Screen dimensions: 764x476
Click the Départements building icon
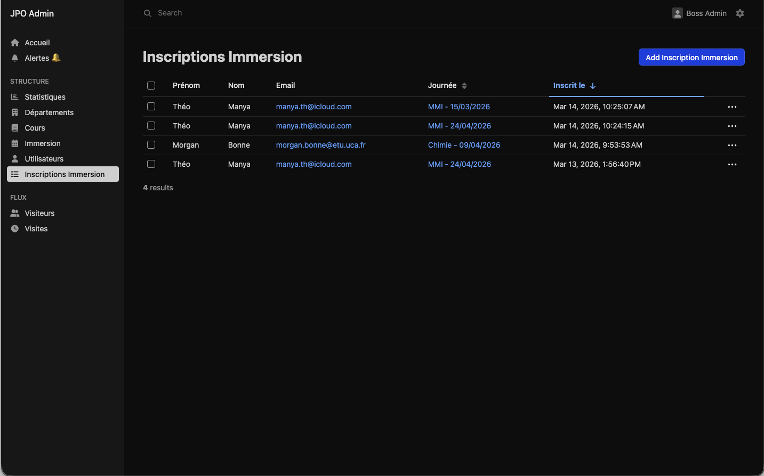point(15,112)
